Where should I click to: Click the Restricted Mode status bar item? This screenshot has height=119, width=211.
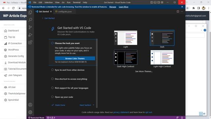36,118
